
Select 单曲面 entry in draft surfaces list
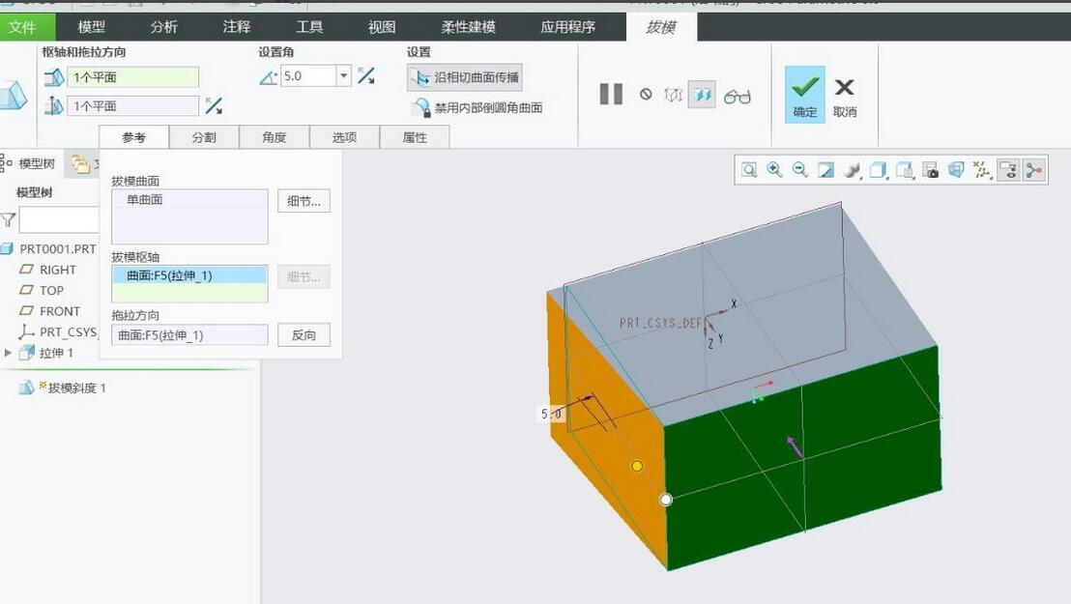point(144,199)
